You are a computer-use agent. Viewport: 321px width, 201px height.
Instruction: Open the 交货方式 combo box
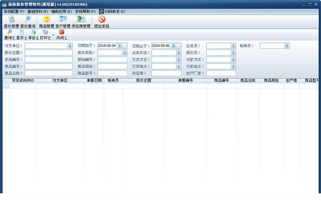pos(179,60)
